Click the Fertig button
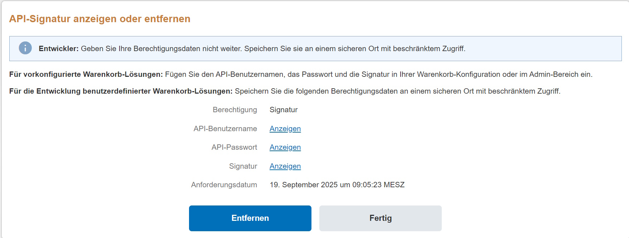The width and height of the screenshot is (629, 238). [x=380, y=218]
